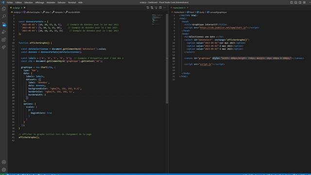311x175 pixels.
Task: Toggle the secondary side bar from title bar
Action: point(300,2)
